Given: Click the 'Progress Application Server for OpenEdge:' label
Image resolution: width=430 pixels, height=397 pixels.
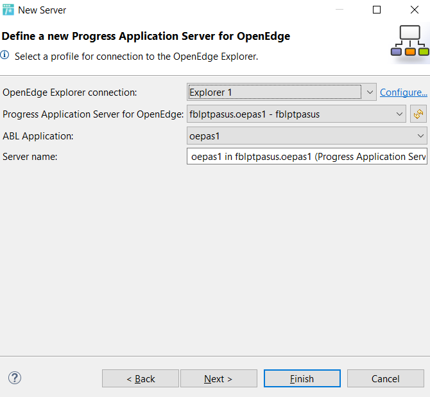Looking at the screenshot, I should (93, 114).
